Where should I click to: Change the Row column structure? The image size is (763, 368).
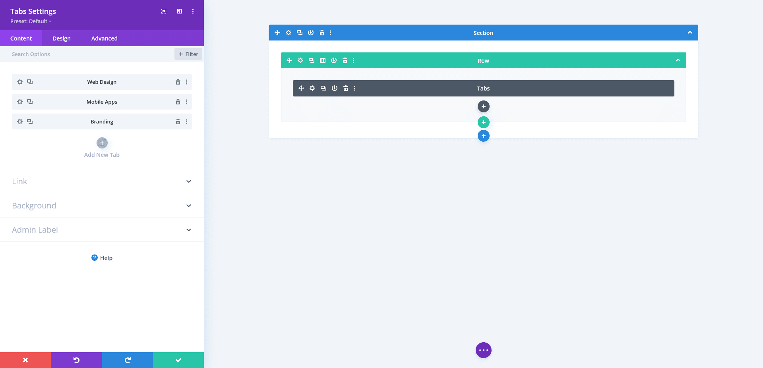point(322,60)
